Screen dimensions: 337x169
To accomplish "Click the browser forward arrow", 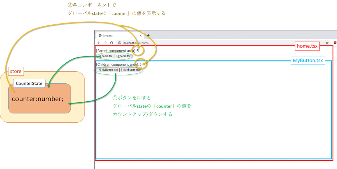I will [x=105, y=43].
